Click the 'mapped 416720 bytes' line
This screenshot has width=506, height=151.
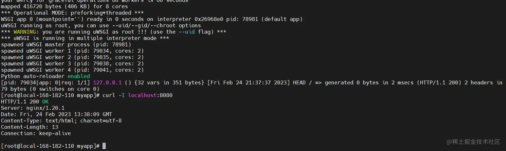[64, 6]
